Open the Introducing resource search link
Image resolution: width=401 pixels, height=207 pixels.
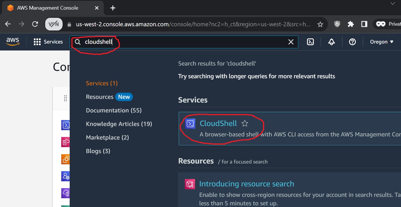pyautogui.click(x=247, y=184)
